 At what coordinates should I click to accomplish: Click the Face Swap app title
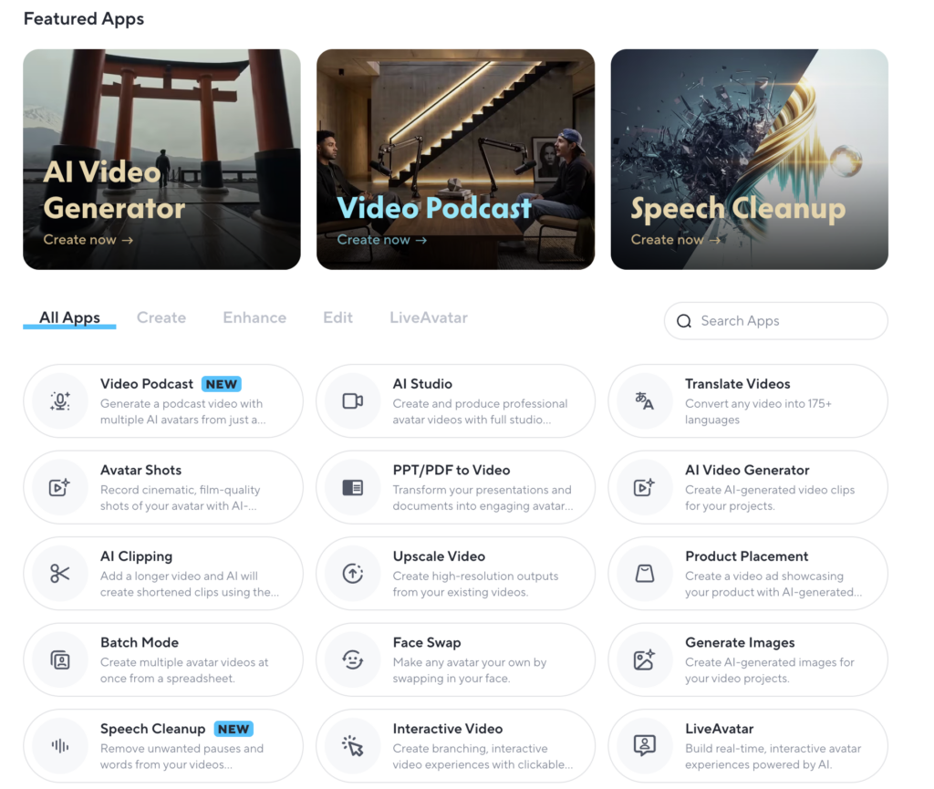pyautogui.click(x=427, y=642)
